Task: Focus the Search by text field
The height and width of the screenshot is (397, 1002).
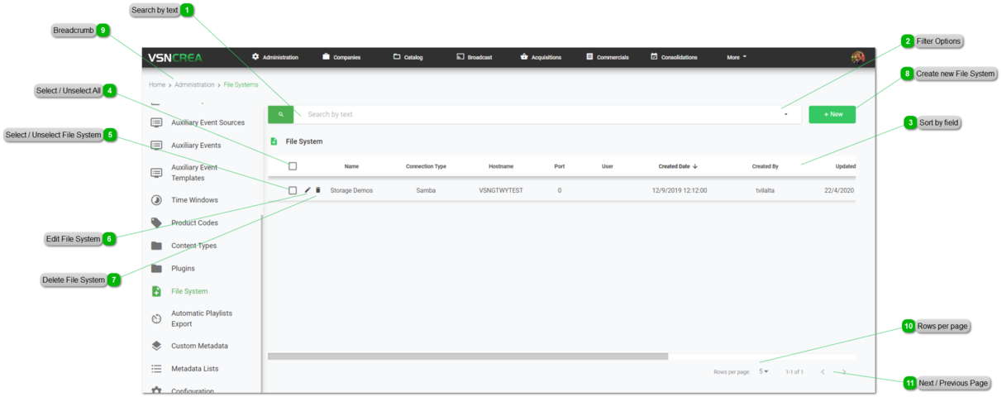Action: coord(537,114)
